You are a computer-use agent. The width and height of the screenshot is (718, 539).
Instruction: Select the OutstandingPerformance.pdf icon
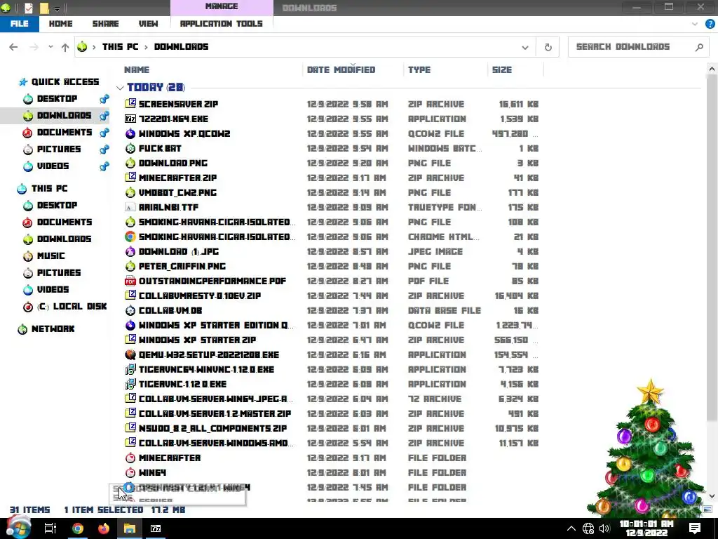coord(130,281)
